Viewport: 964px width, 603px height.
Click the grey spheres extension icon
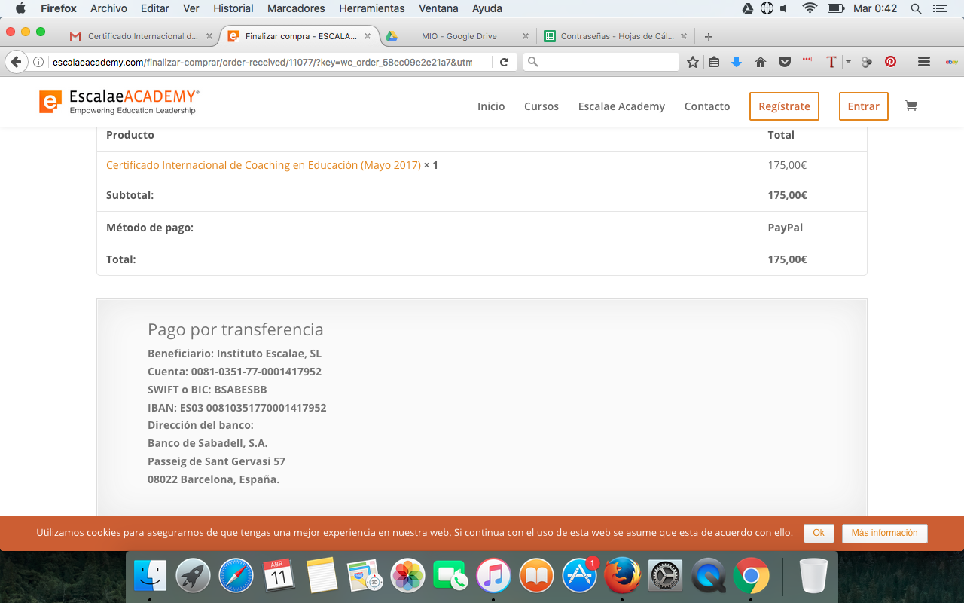coord(867,62)
